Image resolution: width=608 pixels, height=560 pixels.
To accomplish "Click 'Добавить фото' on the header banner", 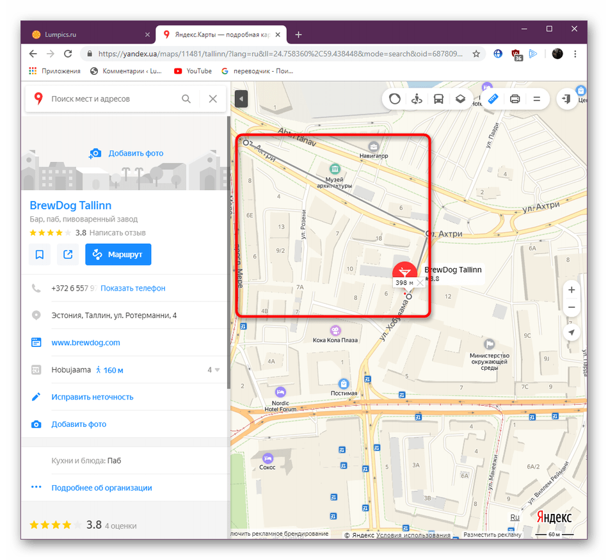I will [x=136, y=153].
